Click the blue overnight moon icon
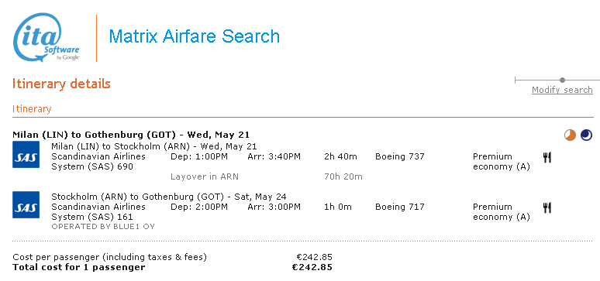600x281 pixels. (586, 135)
